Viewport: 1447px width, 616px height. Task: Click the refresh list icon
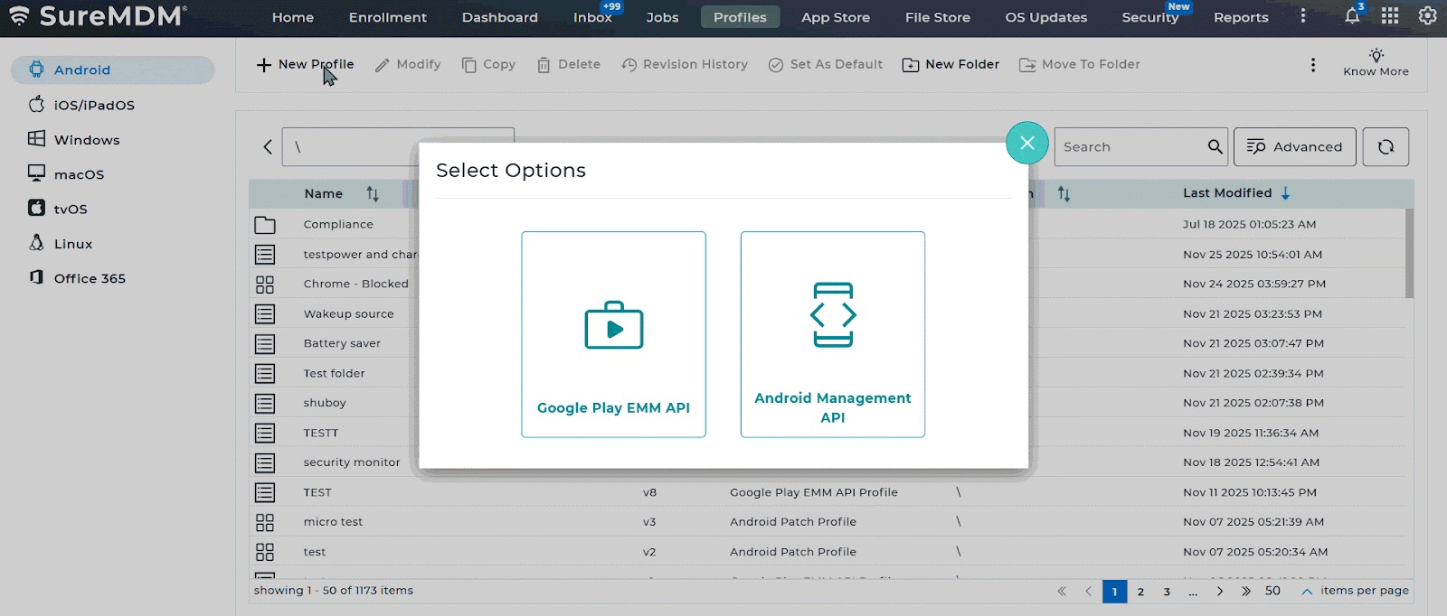coord(1386,146)
